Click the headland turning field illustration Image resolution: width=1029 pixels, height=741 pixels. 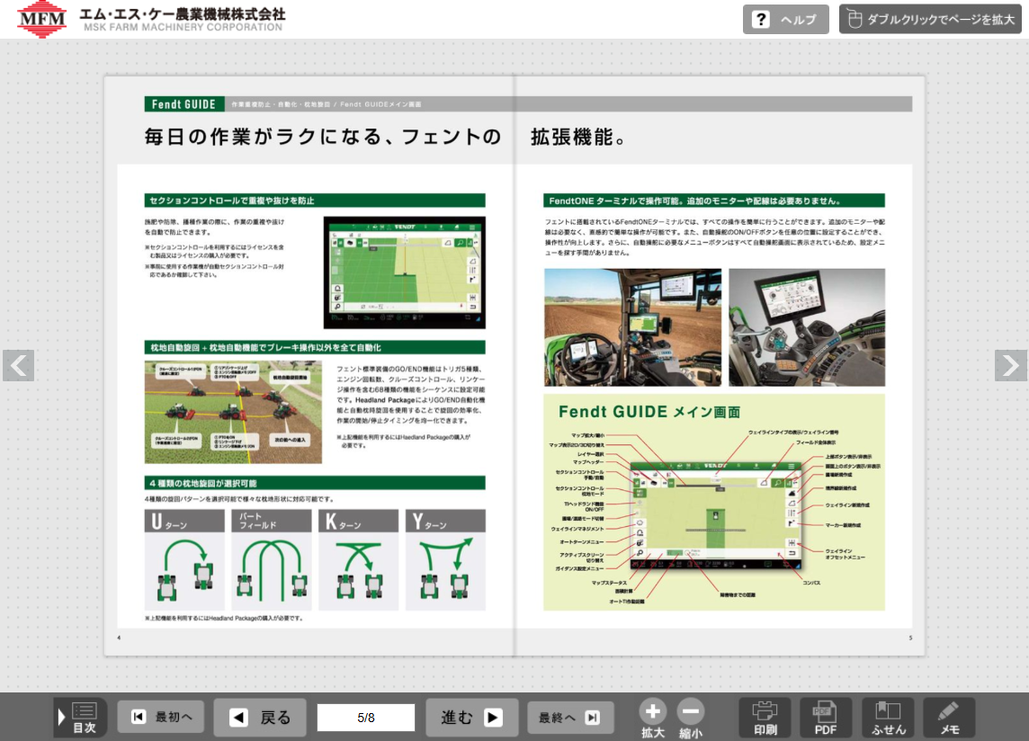pos(233,412)
